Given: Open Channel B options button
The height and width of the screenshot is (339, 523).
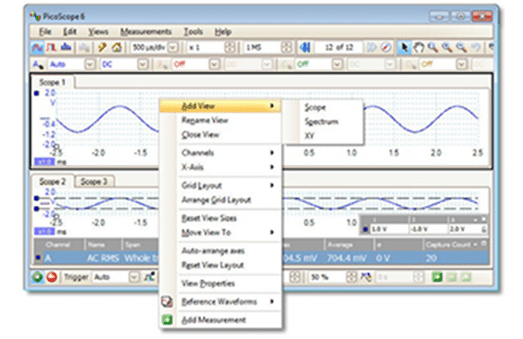Looking at the screenshot, I should tap(163, 64).
